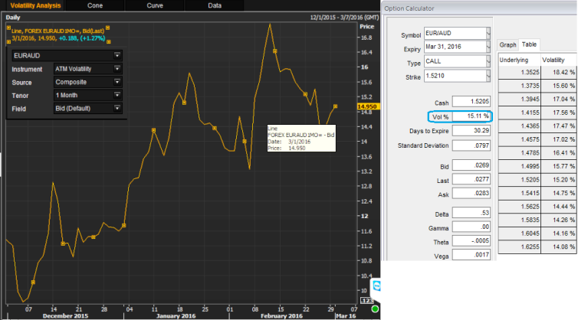
Task: Expand the Instrument ATM Volatility dropdown
Action: coord(117,69)
